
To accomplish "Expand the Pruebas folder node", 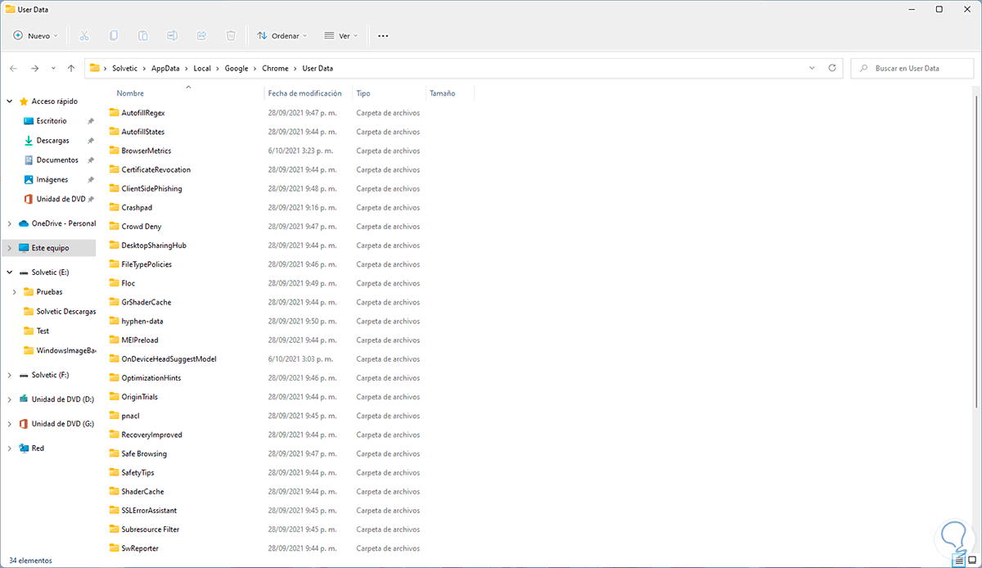I will [x=16, y=291].
